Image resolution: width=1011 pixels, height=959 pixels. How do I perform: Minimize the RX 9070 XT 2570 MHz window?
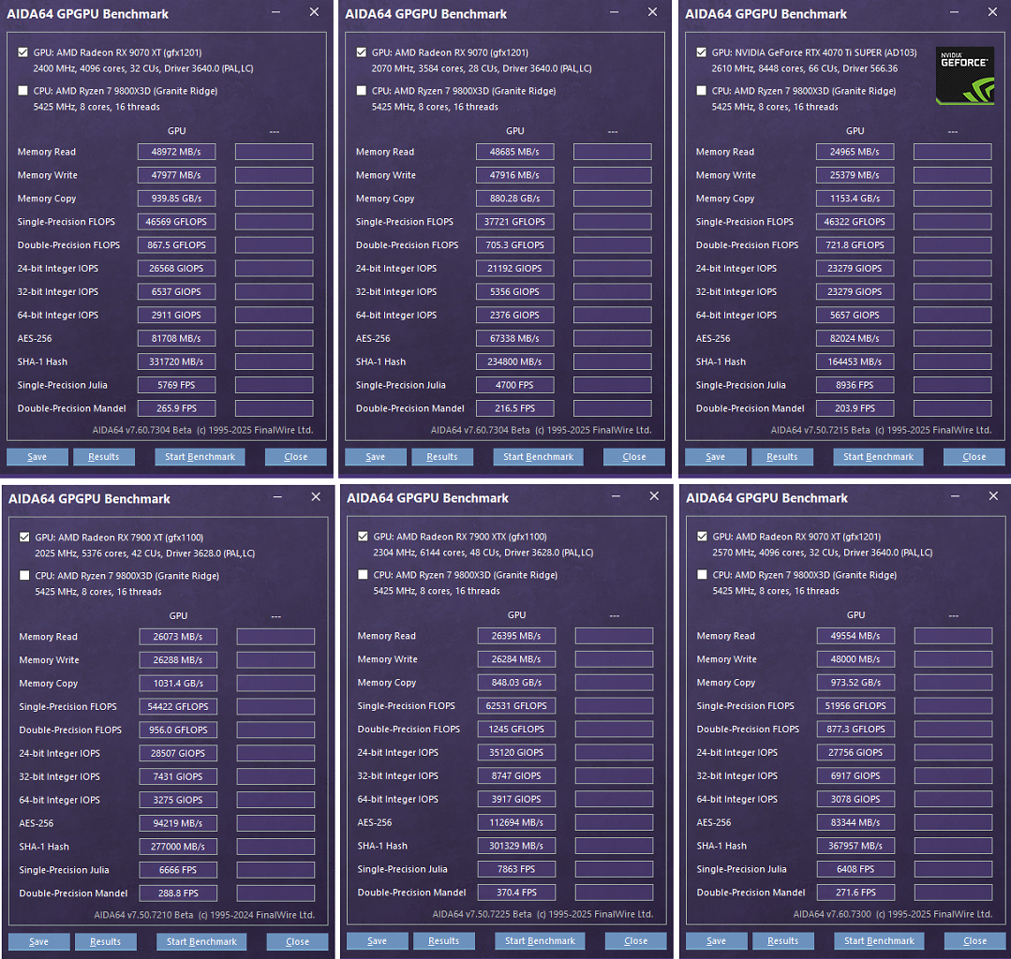(955, 496)
